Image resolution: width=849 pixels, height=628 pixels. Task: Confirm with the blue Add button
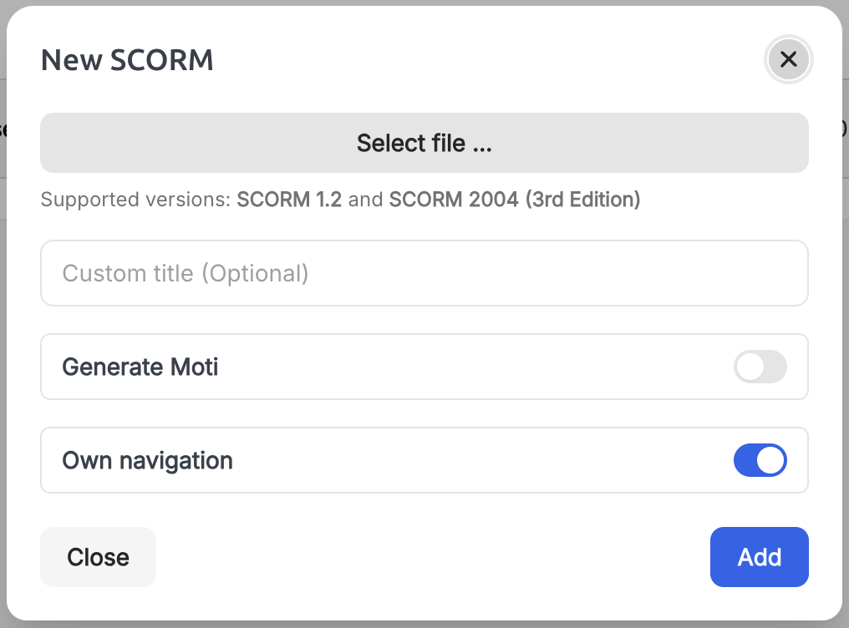(x=759, y=557)
